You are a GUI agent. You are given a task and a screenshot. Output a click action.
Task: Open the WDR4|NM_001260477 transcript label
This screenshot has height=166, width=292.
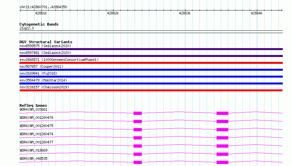pyautogui.click(x=36, y=142)
